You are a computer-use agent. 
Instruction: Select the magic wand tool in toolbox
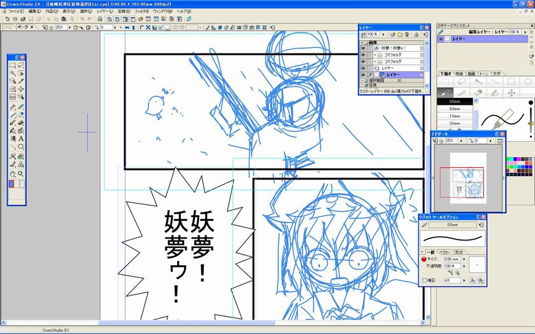pyautogui.click(x=13, y=73)
